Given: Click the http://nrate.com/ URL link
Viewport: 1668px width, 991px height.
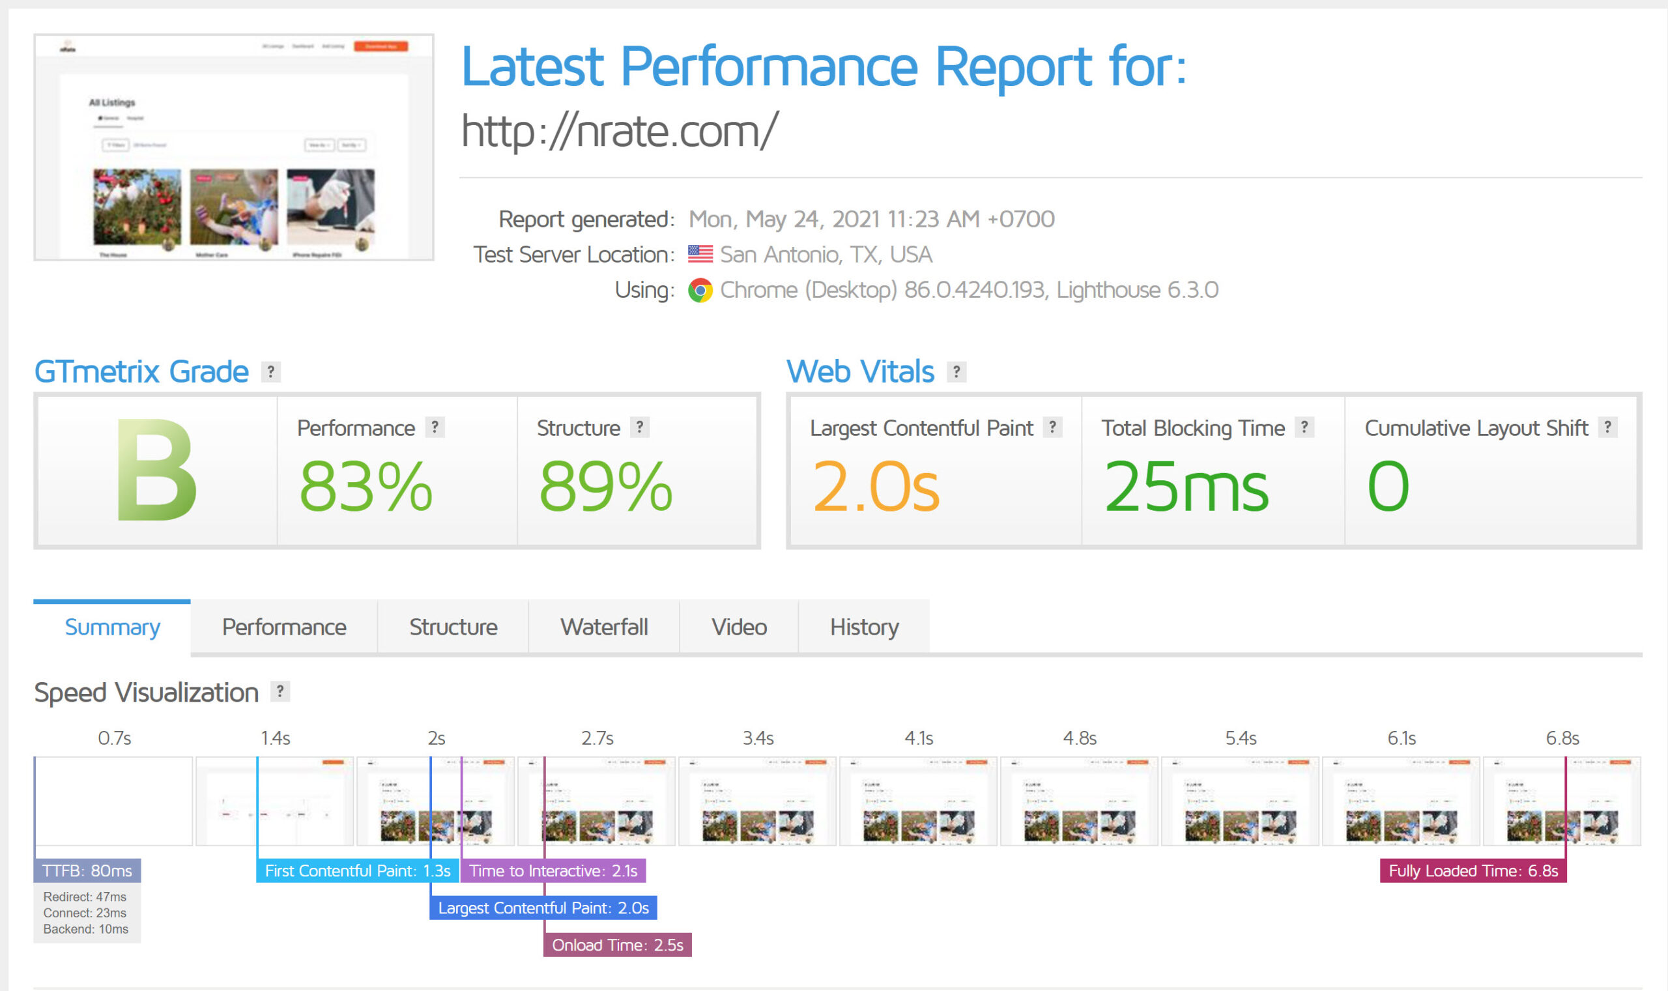Looking at the screenshot, I should [619, 131].
